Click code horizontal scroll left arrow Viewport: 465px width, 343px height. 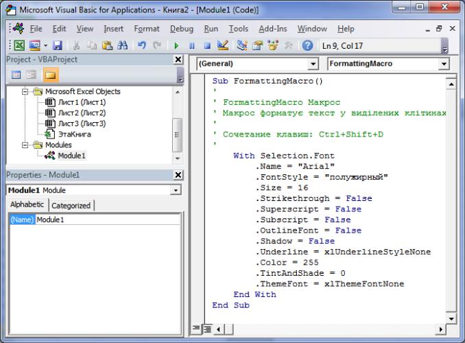(x=219, y=329)
